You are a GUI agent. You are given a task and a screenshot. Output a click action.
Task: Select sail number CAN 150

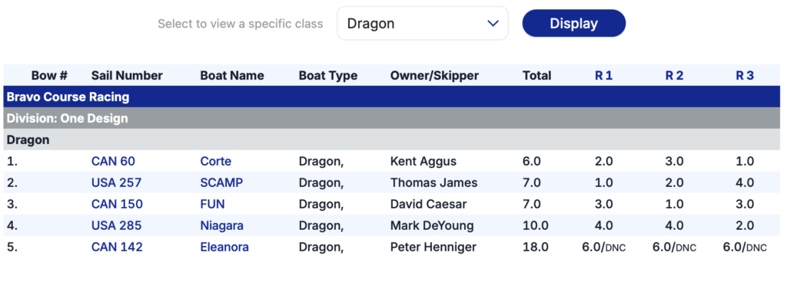click(117, 205)
